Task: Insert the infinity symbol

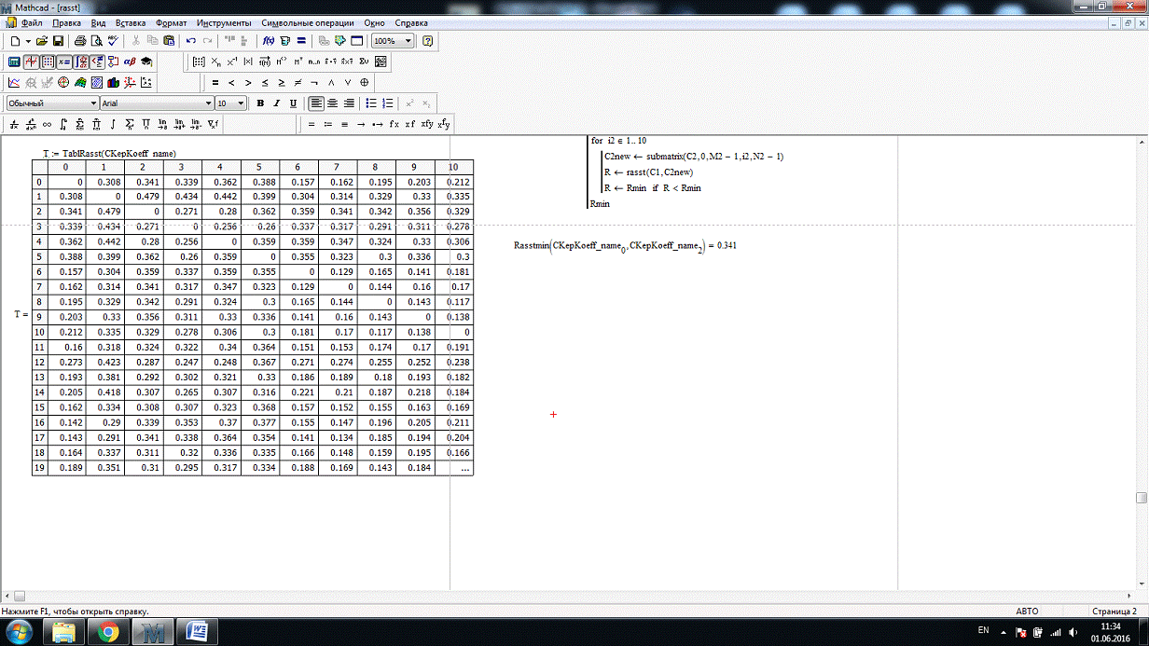Action: coord(47,124)
